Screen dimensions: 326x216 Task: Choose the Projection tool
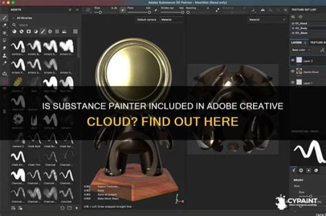click(5, 33)
